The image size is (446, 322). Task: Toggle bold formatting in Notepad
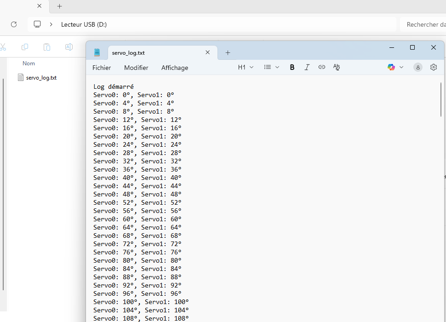click(x=292, y=67)
